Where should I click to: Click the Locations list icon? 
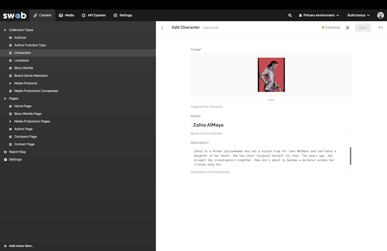tap(10, 60)
